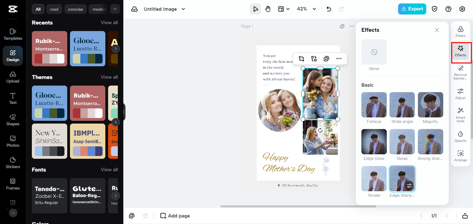This screenshot has width=473, height=224.
Task: Click Add page button
Action: click(x=175, y=216)
